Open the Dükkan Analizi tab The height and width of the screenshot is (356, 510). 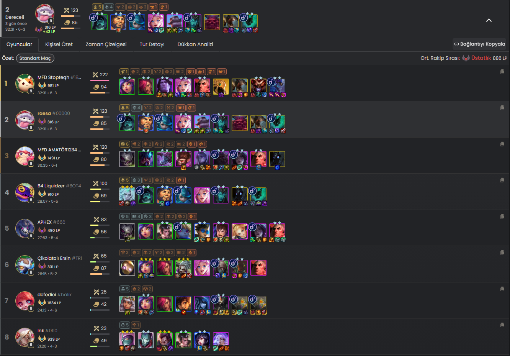pos(195,44)
